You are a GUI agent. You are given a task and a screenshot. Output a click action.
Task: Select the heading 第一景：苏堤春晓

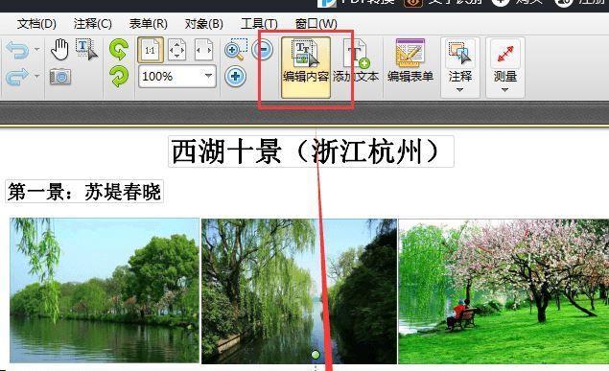pyautogui.click(x=84, y=192)
